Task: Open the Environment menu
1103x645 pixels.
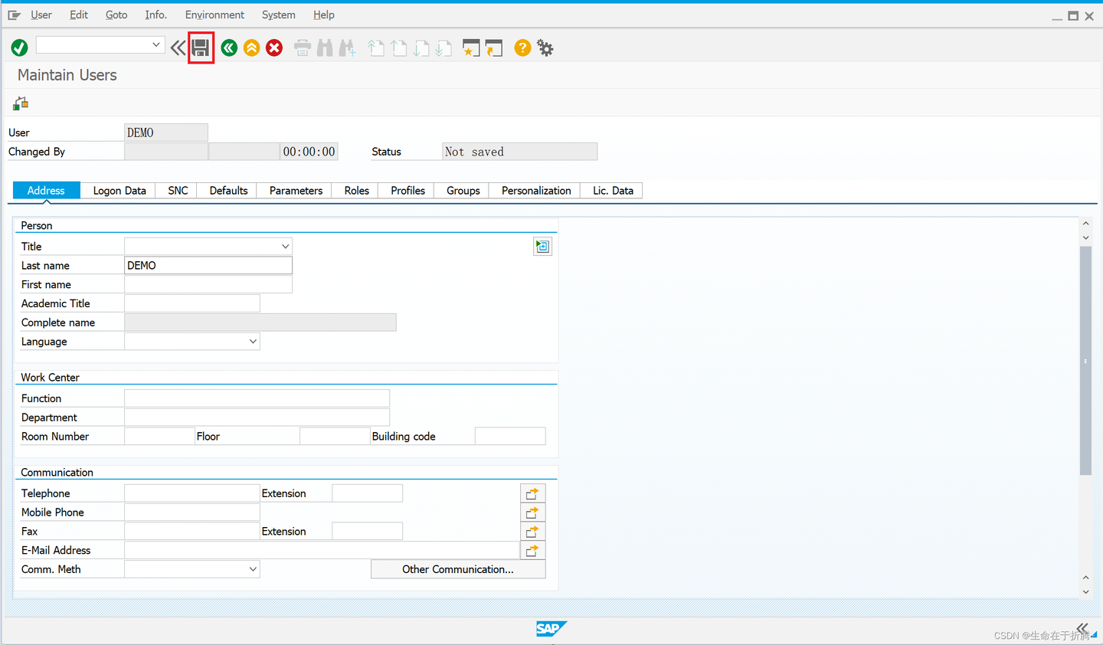Action: [x=214, y=15]
